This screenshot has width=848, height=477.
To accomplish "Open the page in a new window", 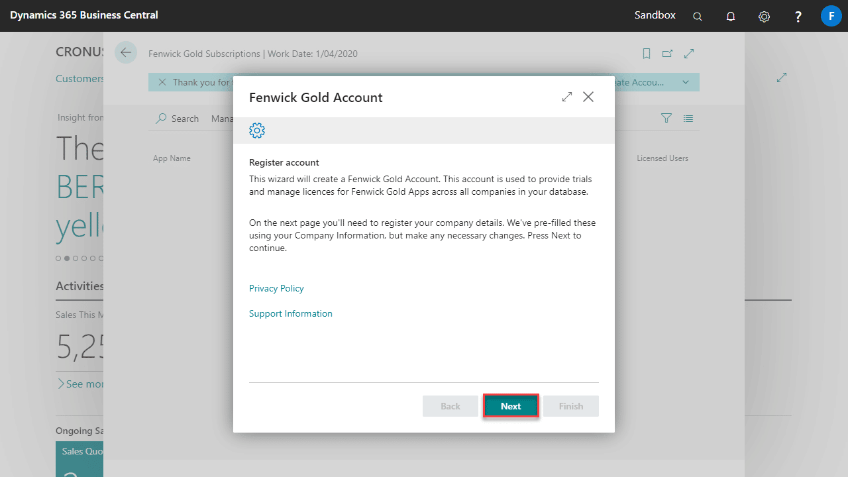I will point(668,54).
